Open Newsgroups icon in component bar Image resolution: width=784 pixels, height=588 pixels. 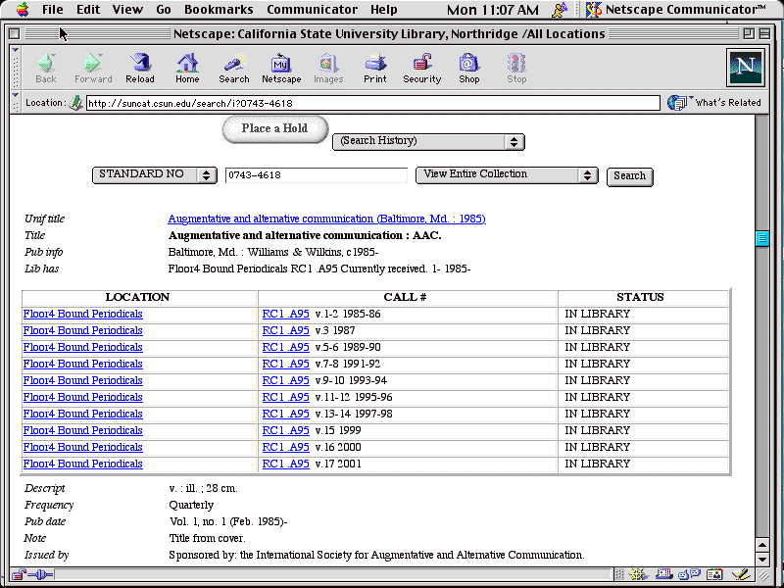pos(689,575)
